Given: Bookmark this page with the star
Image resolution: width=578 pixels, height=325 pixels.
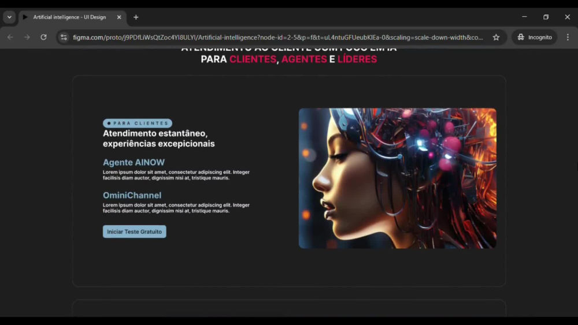Looking at the screenshot, I should click(496, 37).
